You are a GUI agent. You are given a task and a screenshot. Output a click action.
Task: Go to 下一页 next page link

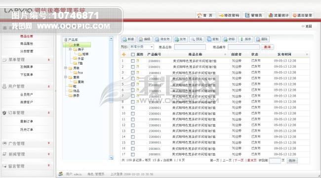[239, 160]
